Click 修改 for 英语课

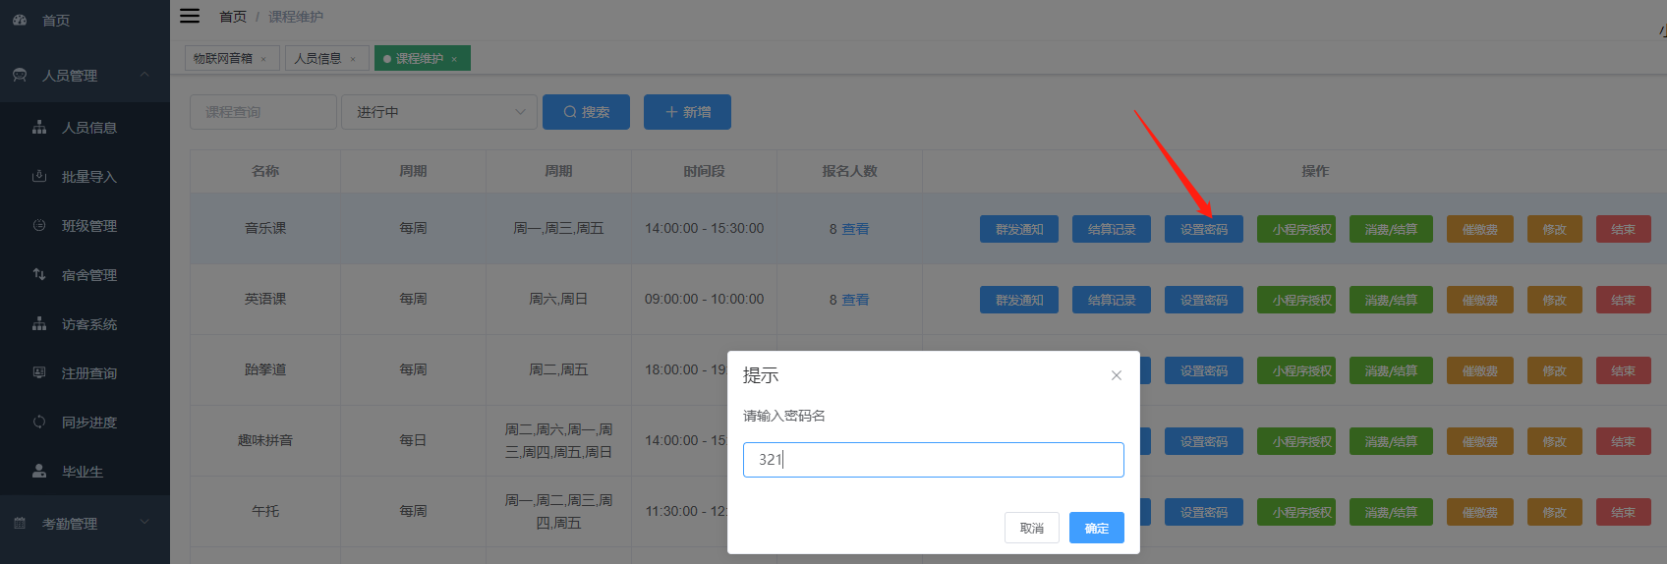1555,300
